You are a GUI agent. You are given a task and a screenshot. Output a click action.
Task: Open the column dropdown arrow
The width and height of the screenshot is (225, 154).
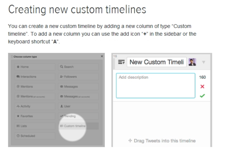pos(204,62)
